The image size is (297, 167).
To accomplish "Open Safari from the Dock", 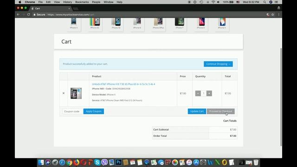I will pos(62,162).
